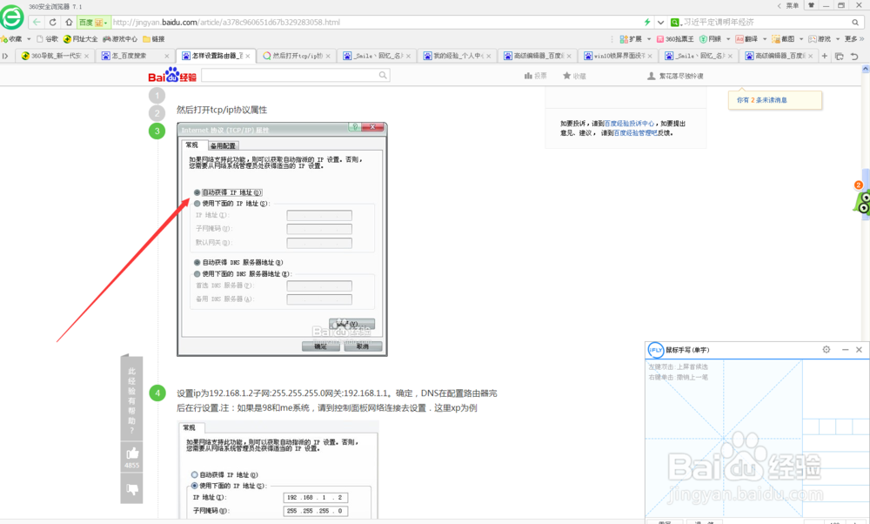This screenshot has width=870, height=524.
Task: Select 使用下面的 IP 地址 radio button
Action: click(x=197, y=203)
